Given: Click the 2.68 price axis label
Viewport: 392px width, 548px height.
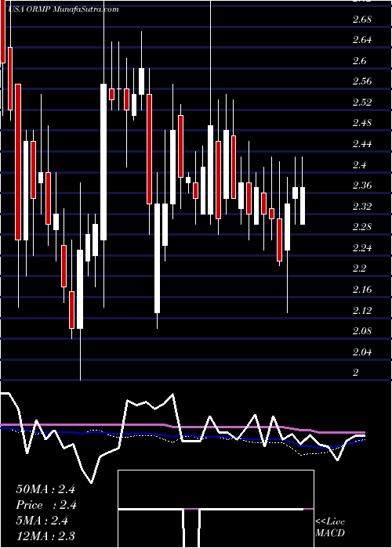Looking at the screenshot, I should (362, 20).
